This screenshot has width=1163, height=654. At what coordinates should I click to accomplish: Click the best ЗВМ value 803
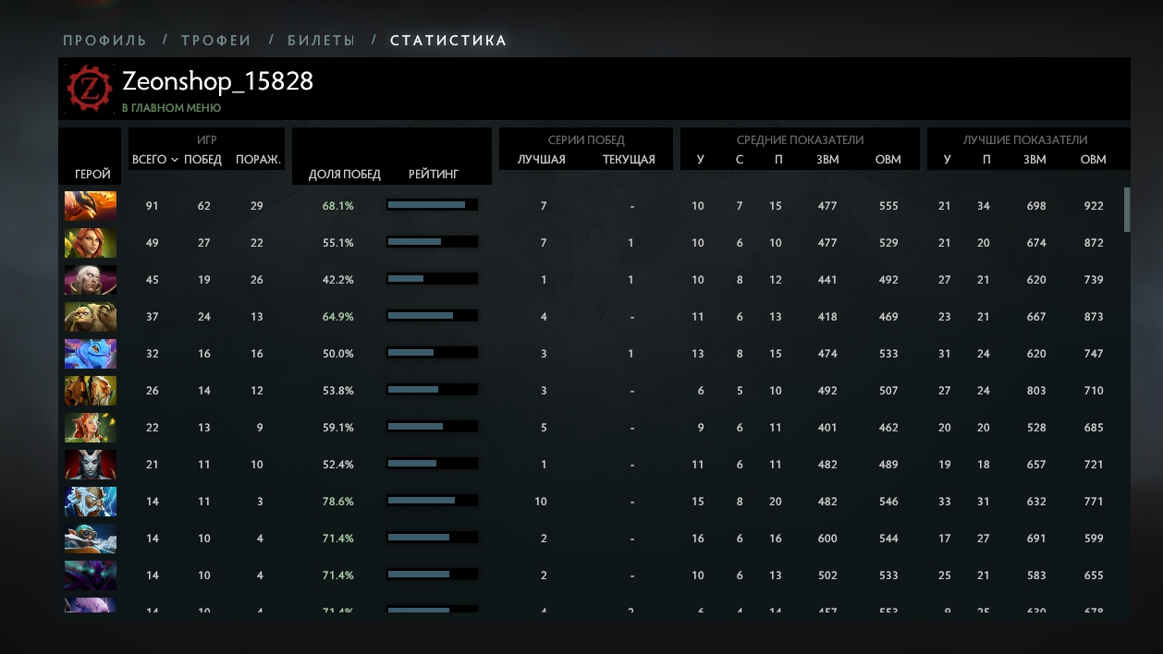[x=1036, y=391]
